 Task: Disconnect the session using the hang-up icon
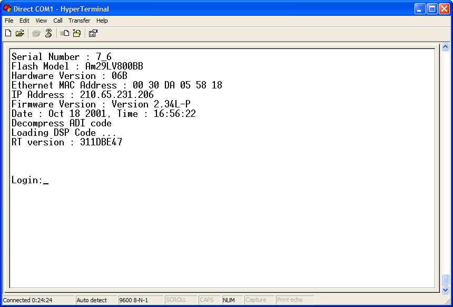pyautogui.click(x=48, y=33)
